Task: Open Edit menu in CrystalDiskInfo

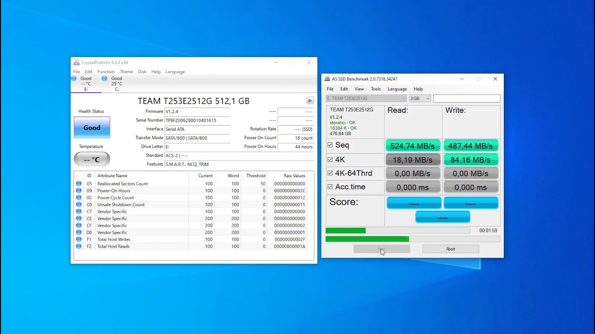Action: click(88, 72)
